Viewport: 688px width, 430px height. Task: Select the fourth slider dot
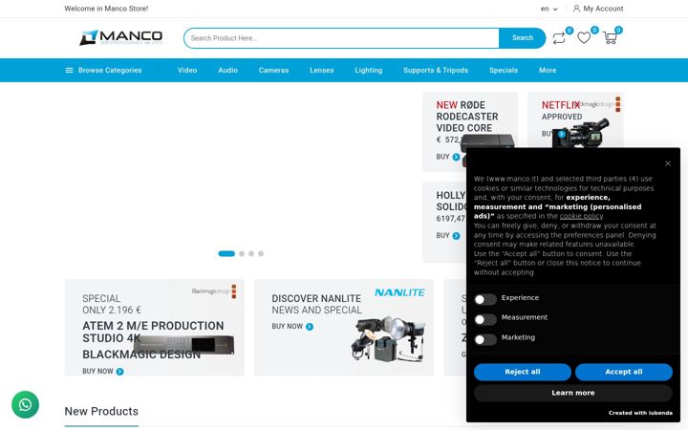point(261,253)
